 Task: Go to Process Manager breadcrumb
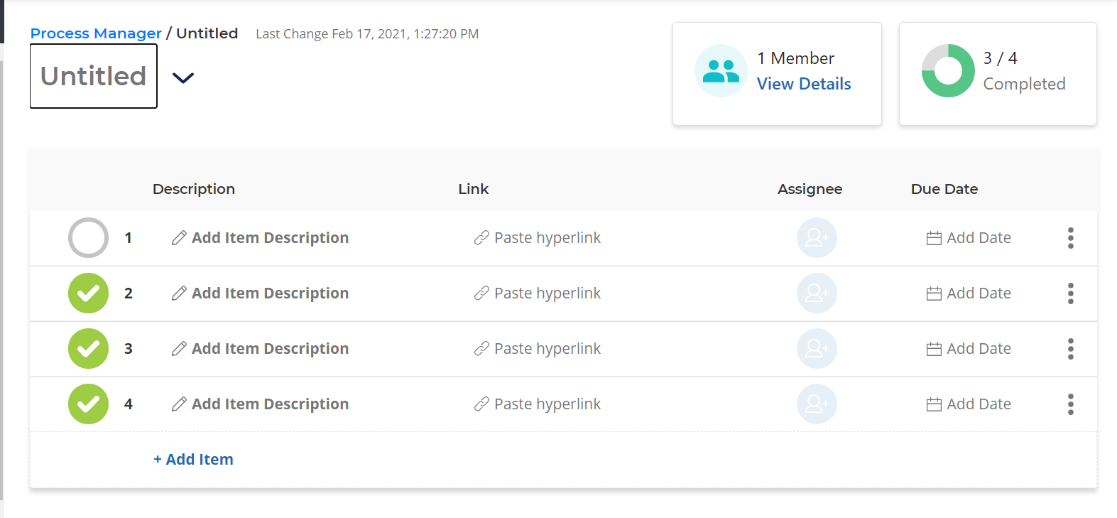pos(96,33)
